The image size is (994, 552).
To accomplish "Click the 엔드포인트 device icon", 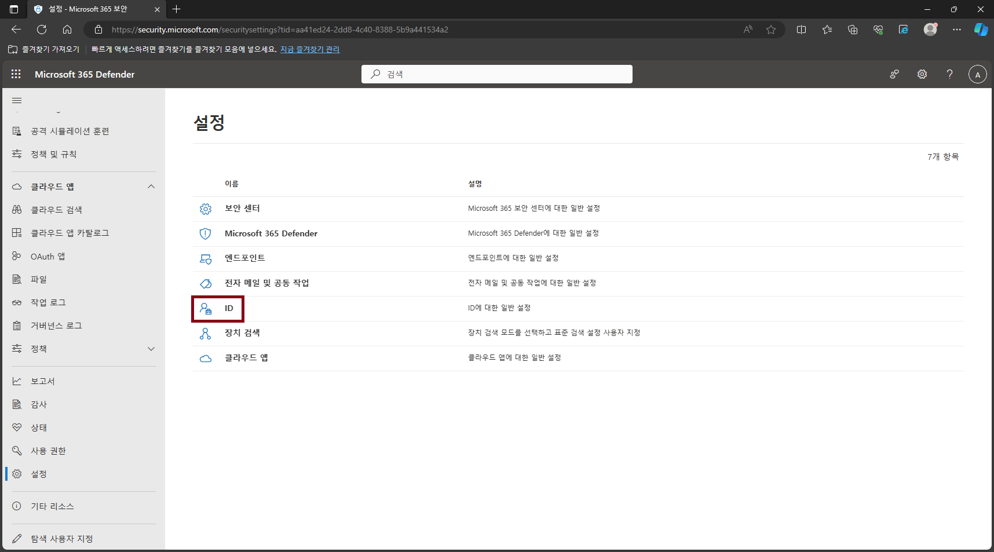I will tap(206, 259).
